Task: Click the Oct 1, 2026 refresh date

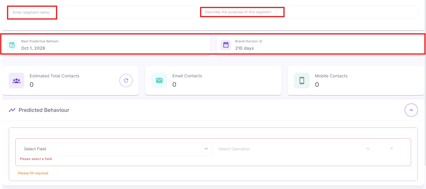Action: coord(33,48)
